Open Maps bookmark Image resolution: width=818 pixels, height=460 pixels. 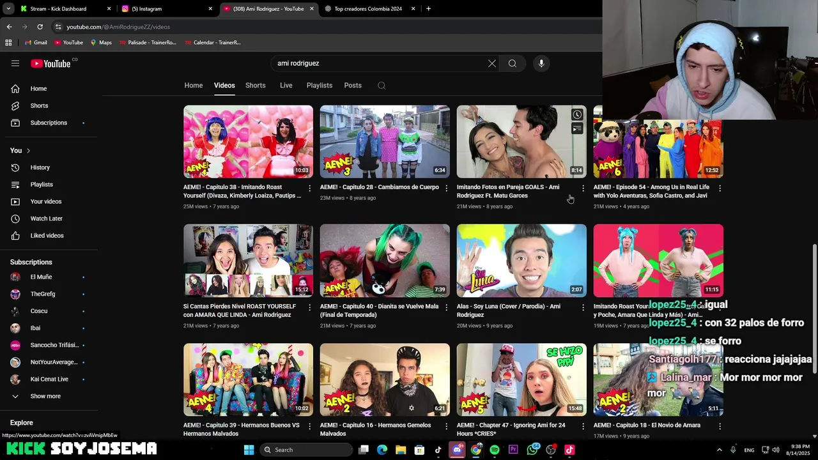[101, 43]
